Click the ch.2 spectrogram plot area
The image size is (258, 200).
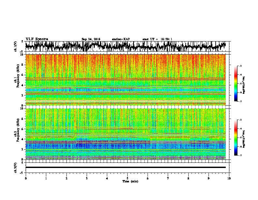click(x=126, y=134)
